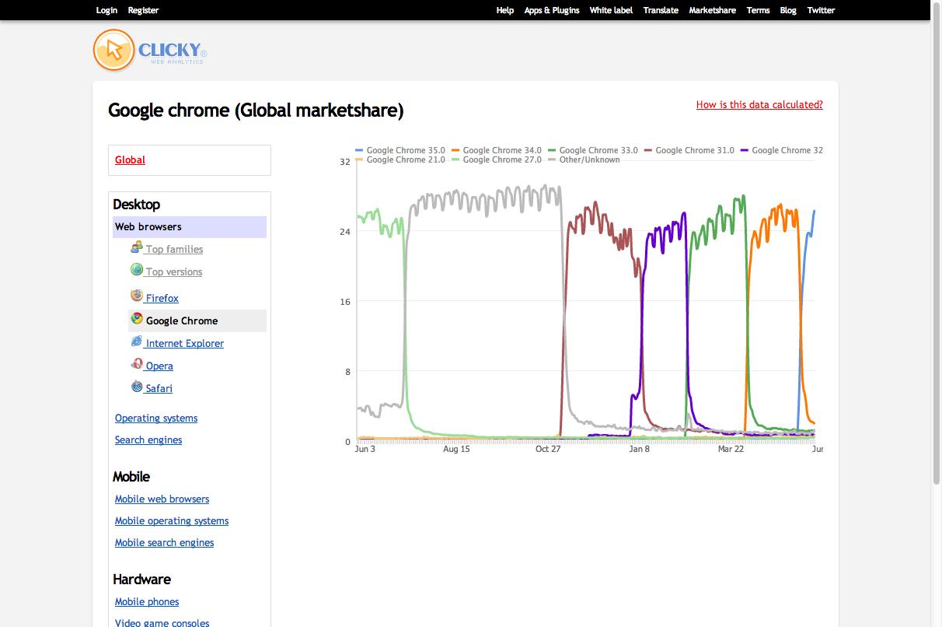Screen dimensions: 942x627
Task: Click the Top versions globe icon
Action: [137, 270]
